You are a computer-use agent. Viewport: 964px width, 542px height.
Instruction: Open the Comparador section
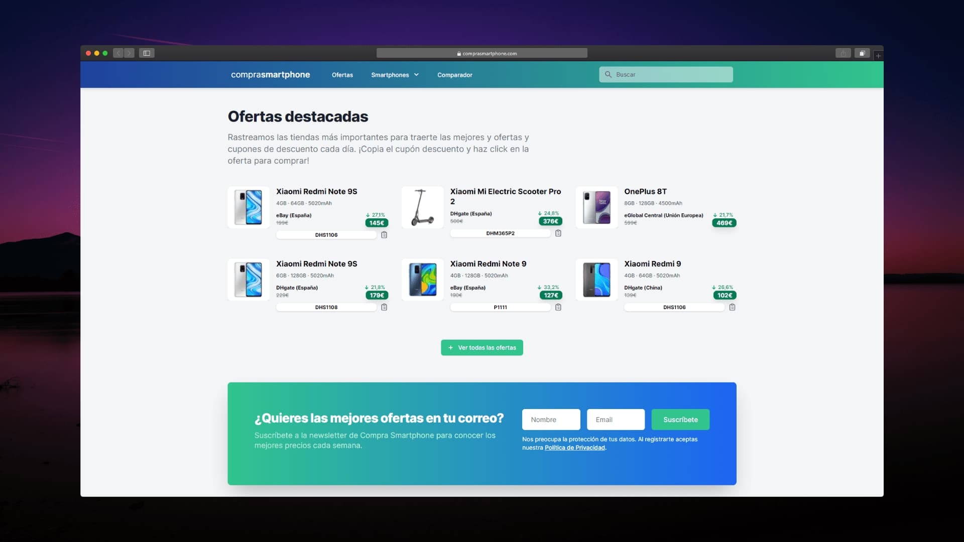pos(454,75)
